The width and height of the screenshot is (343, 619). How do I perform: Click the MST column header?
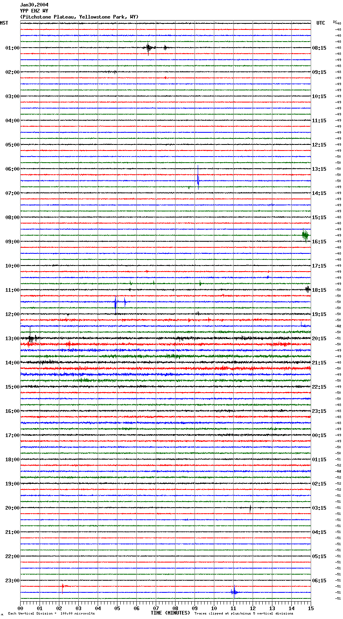(x=4, y=23)
